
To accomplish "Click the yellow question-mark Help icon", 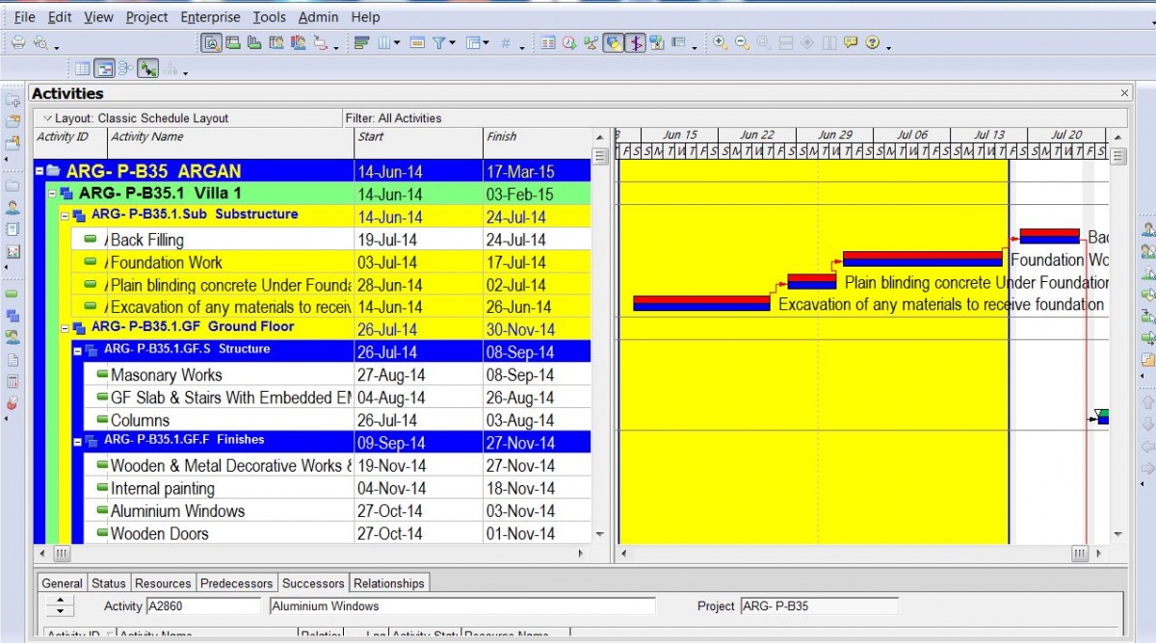I will coord(873,42).
